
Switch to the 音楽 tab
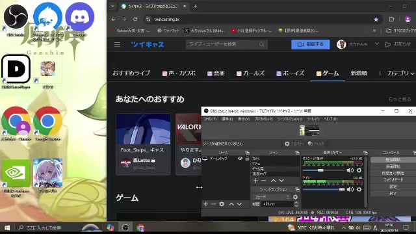[x=216, y=73]
